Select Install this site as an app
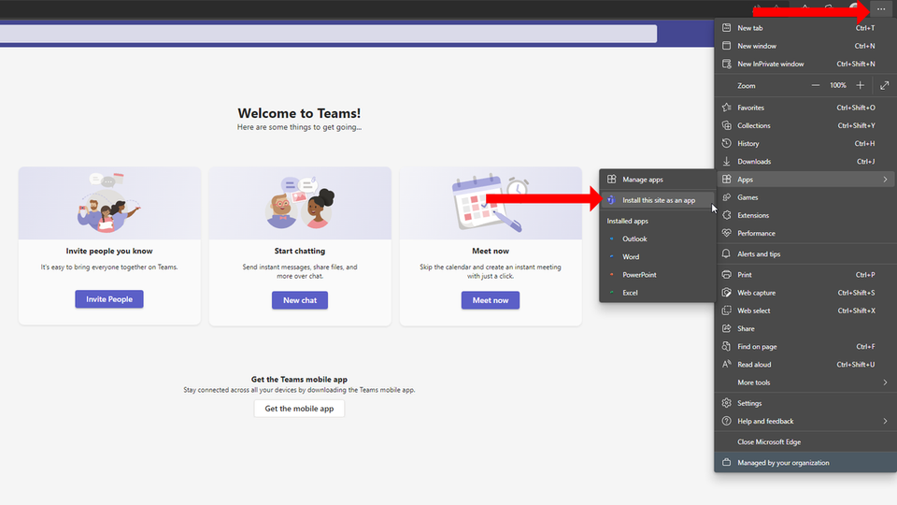 click(x=657, y=200)
